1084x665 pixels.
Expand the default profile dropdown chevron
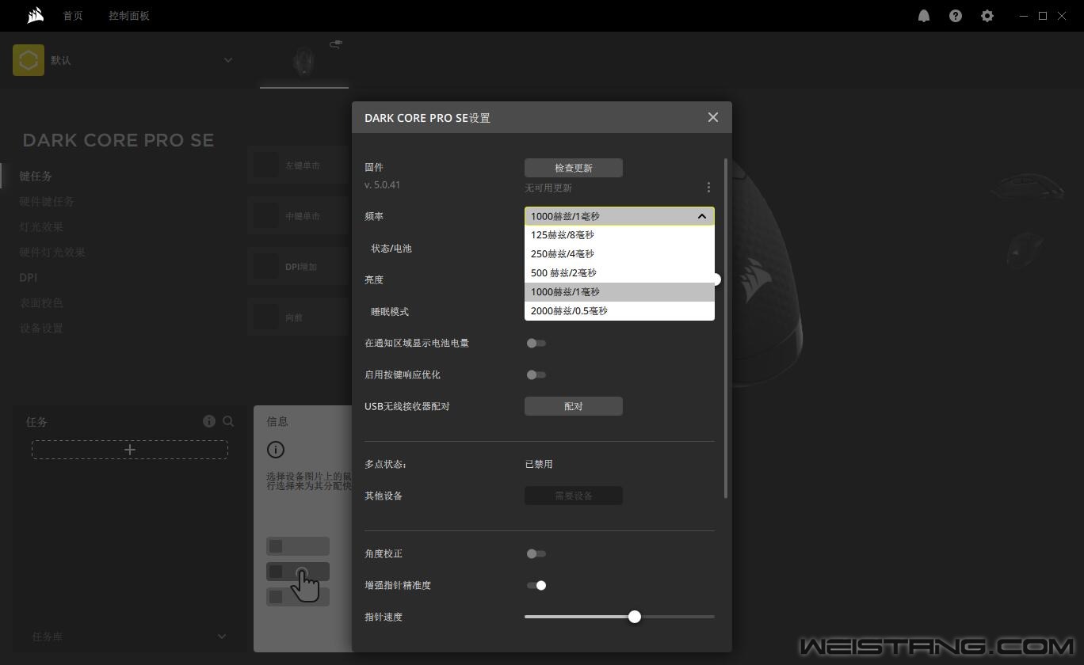point(228,60)
